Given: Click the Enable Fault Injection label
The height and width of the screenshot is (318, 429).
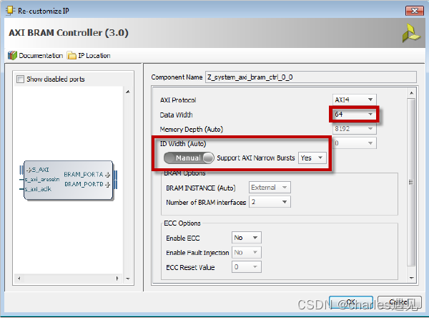Looking at the screenshot, I should pos(197,253).
